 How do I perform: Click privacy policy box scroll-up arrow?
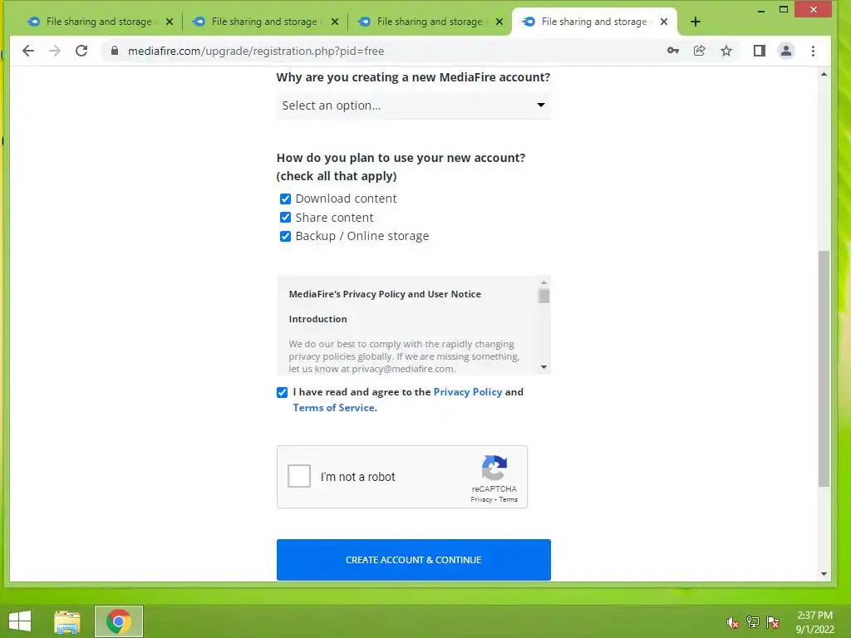point(544,282)
